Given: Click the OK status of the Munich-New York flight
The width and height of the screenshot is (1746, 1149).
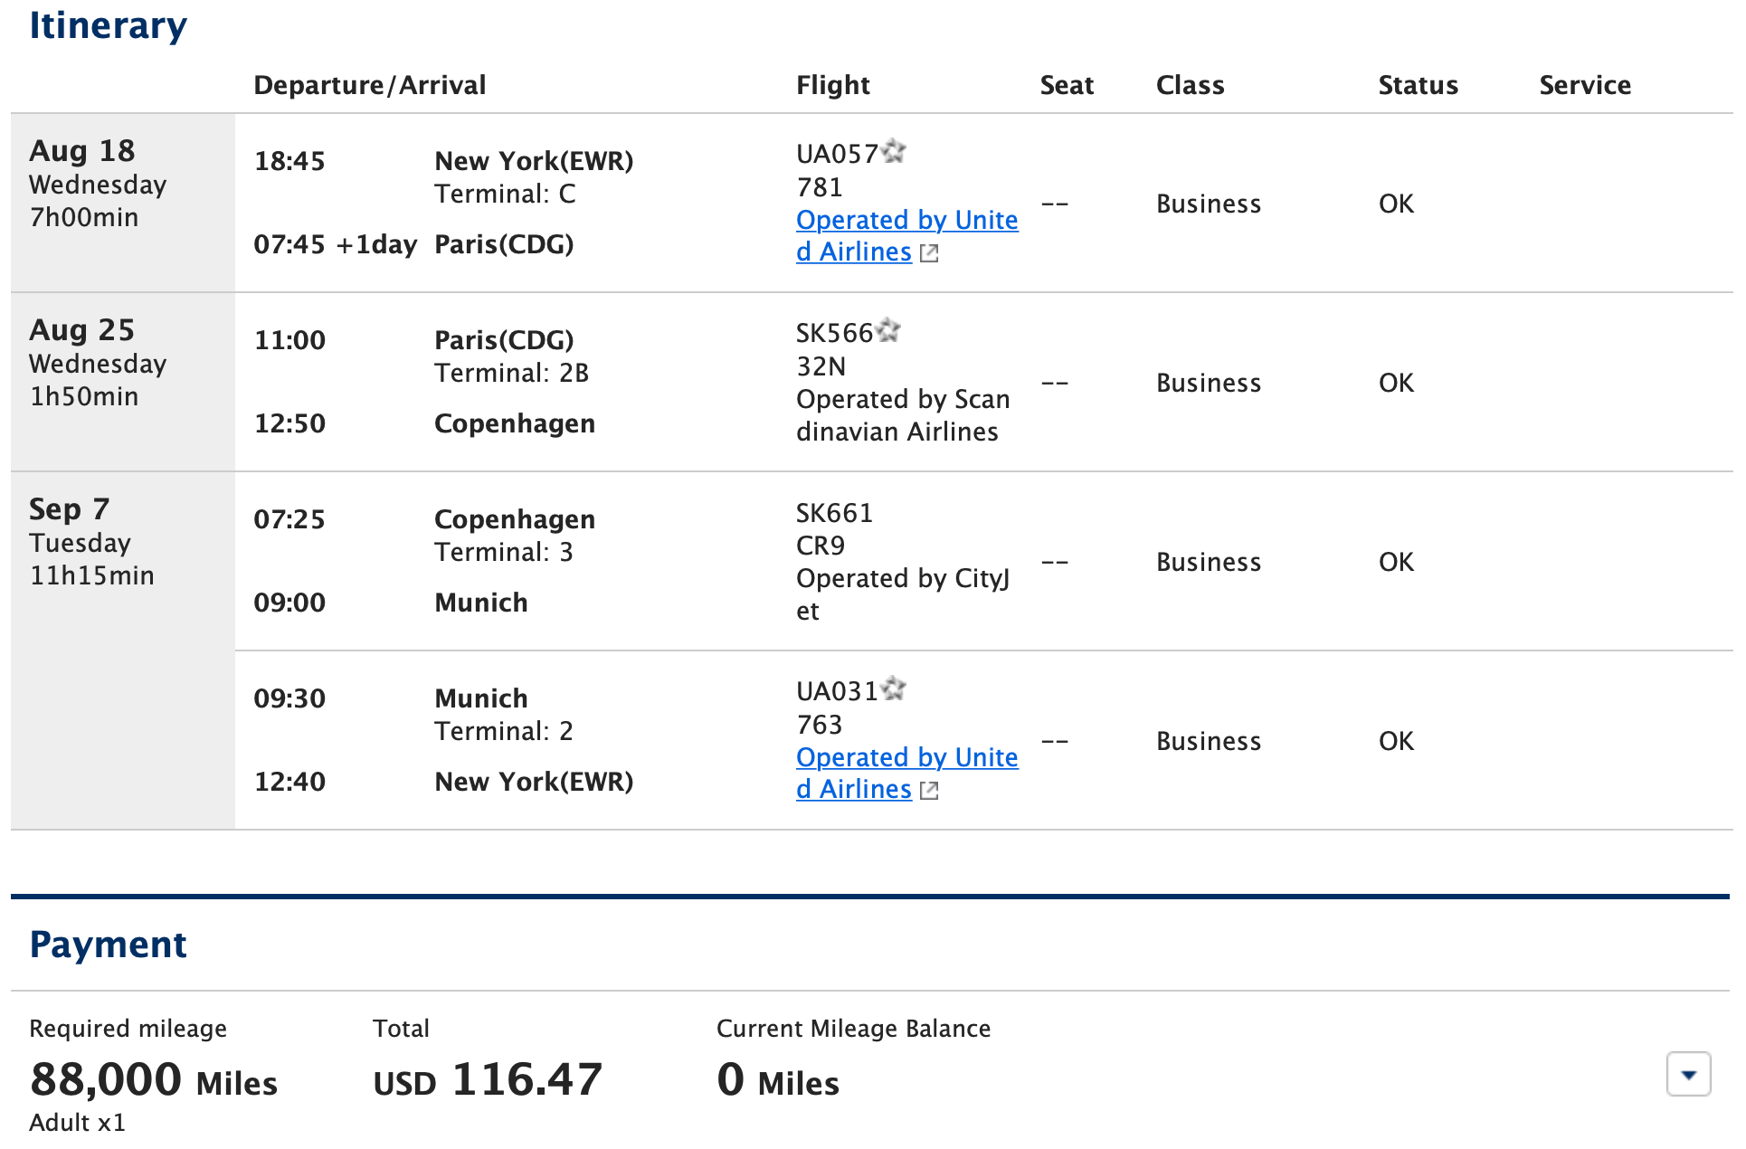Looking at the screenshot, I should [1395, 740].
